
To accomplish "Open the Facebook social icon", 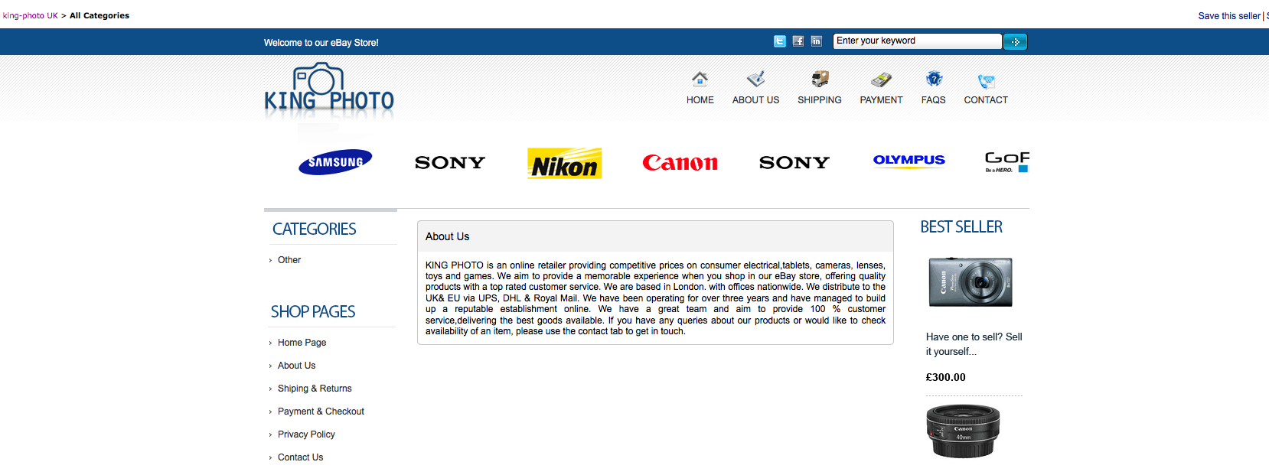I will pos(798,41).
